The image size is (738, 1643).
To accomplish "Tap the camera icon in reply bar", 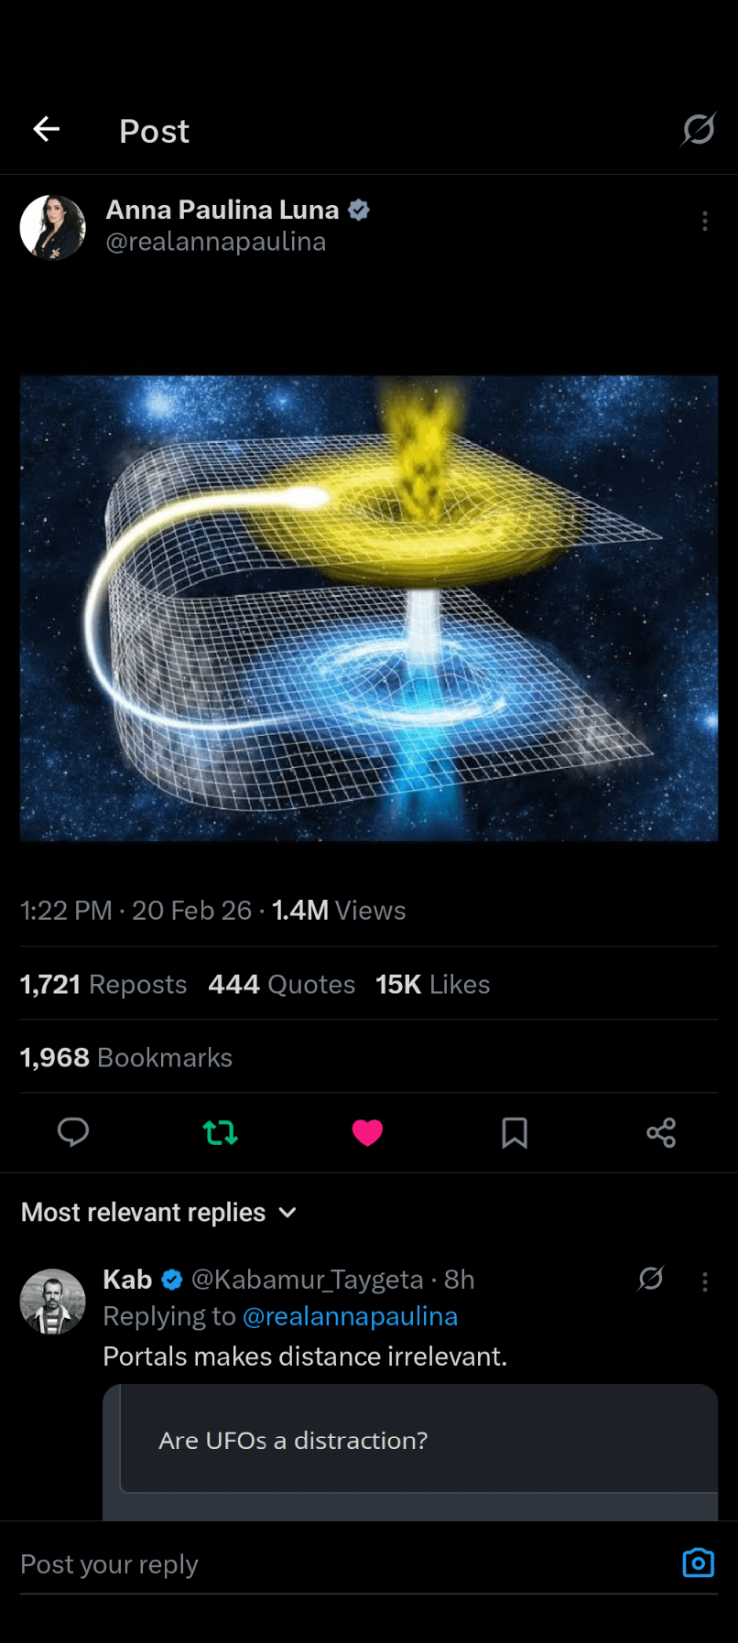I will (x=698, y=1562).
